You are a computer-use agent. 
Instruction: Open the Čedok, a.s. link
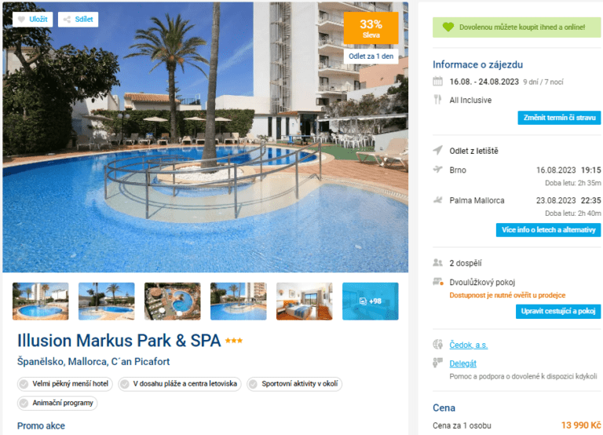469,345
